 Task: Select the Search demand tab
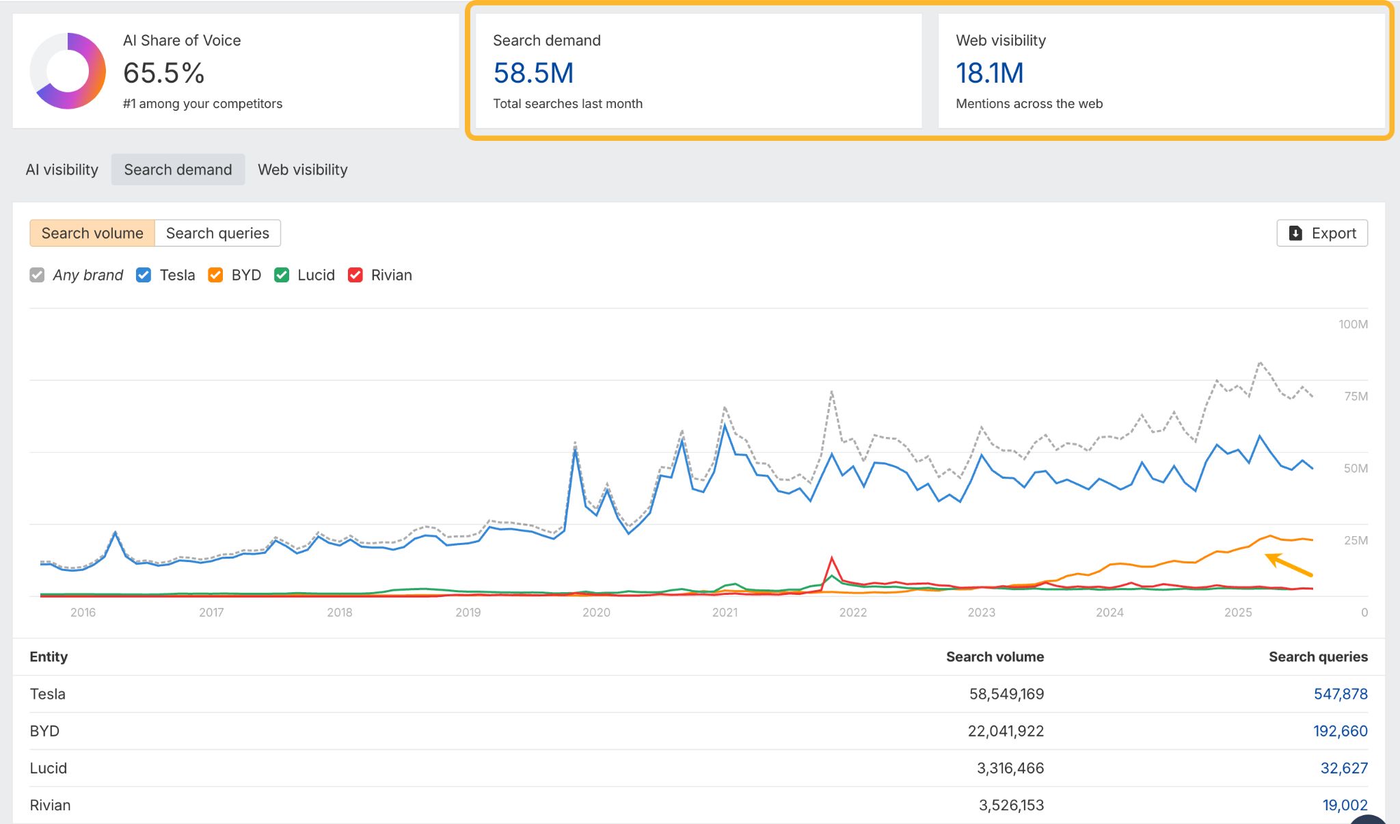tap(178, 170)
